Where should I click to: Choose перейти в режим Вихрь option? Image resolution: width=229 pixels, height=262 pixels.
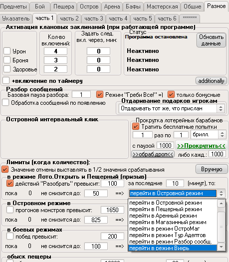(173, 248)
